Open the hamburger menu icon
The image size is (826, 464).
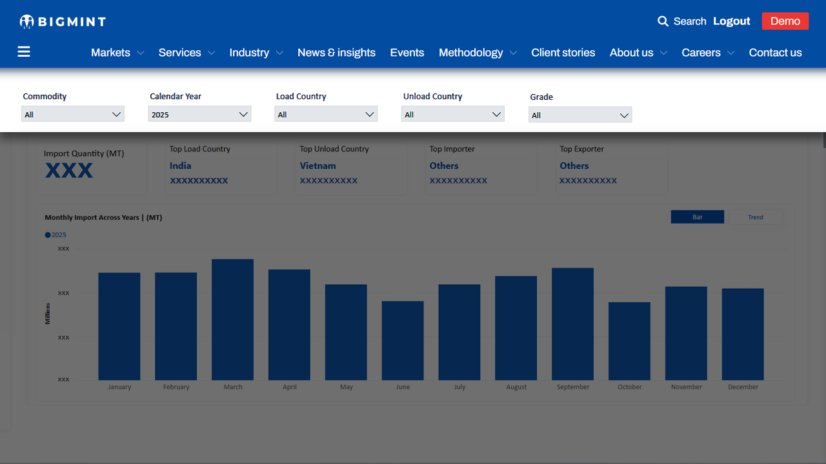pos(24,52)
